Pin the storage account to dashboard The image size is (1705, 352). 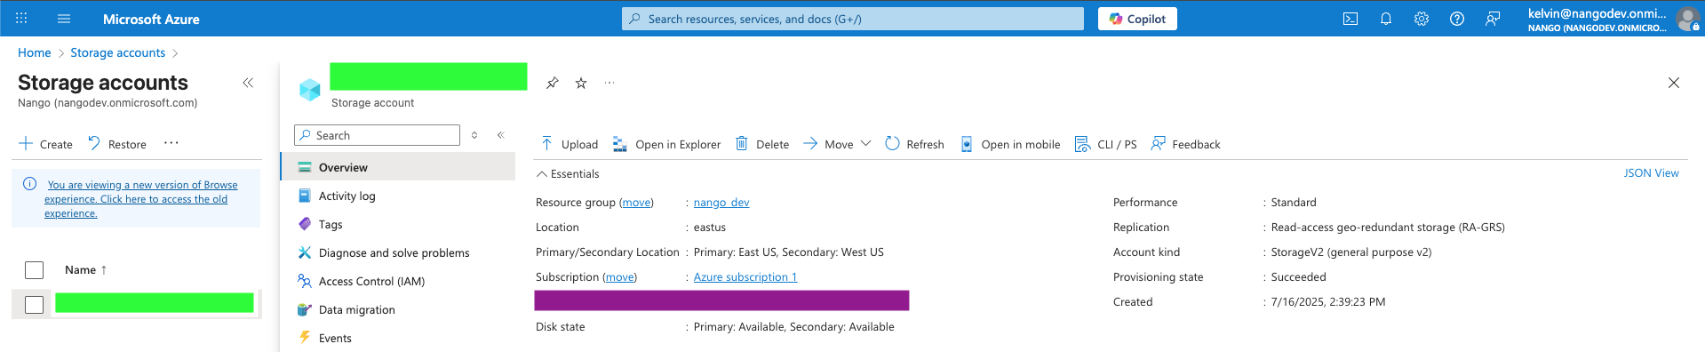(553, 83)
